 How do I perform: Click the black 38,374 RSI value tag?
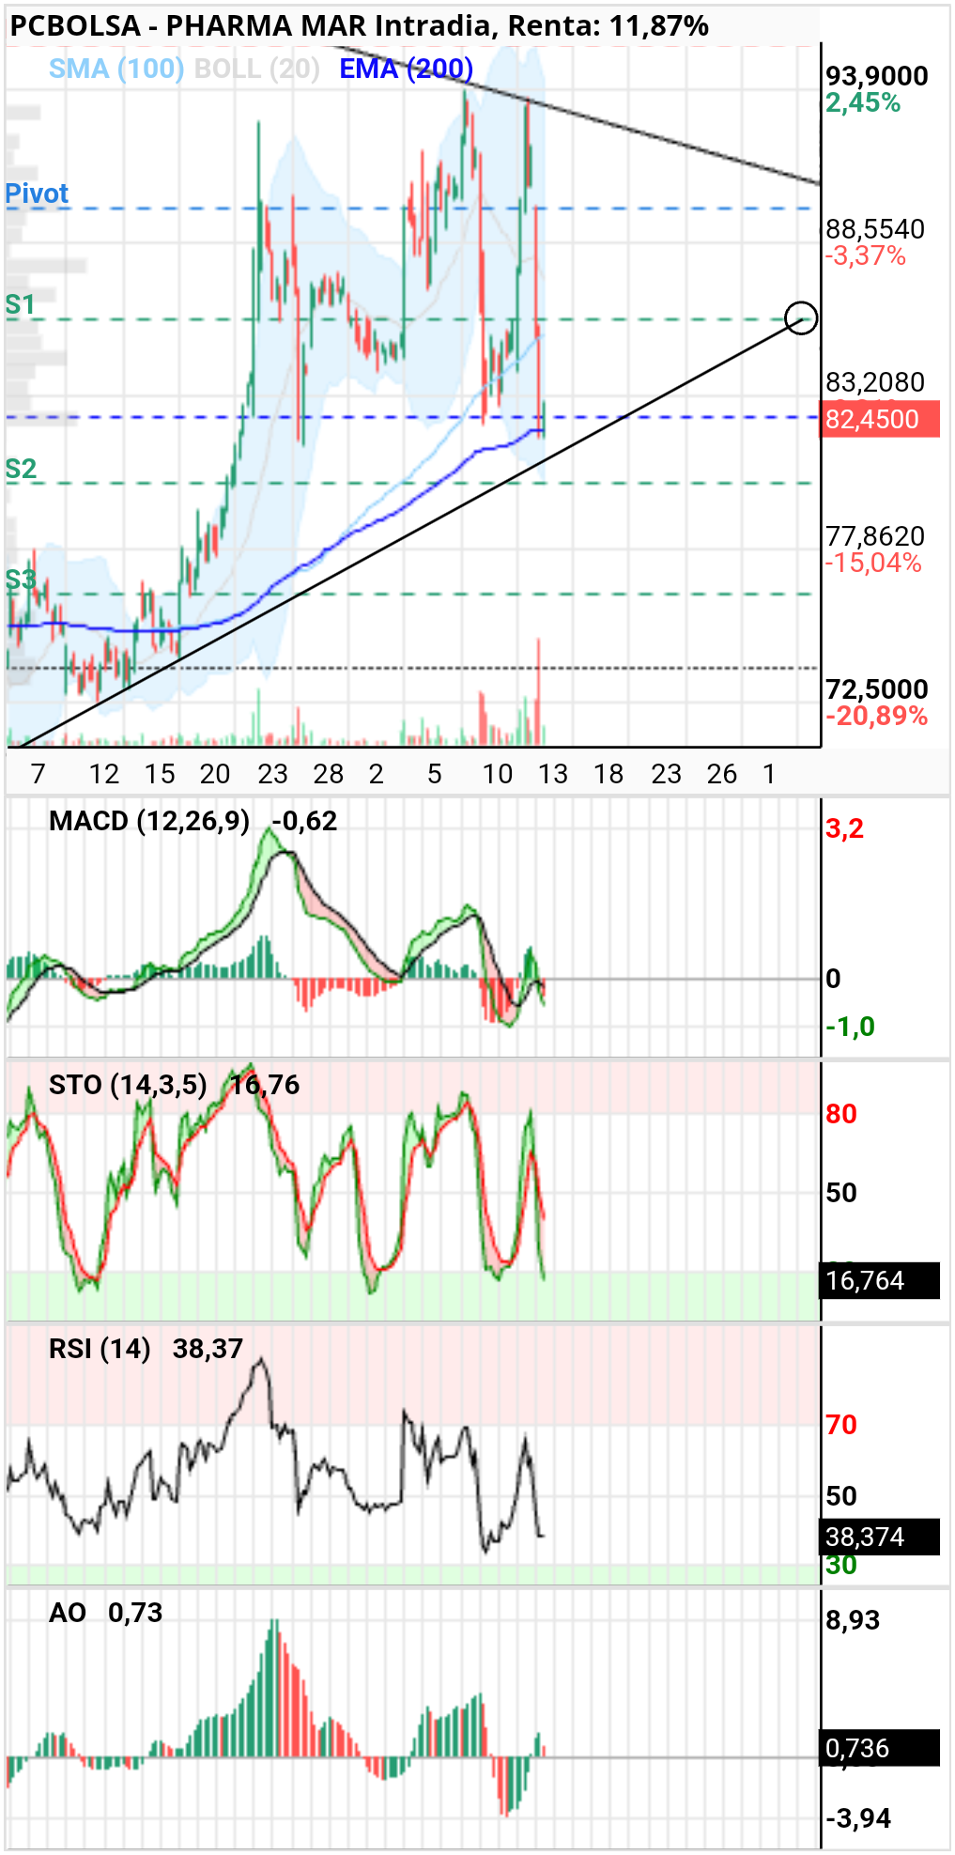(x=881, y=1537)
